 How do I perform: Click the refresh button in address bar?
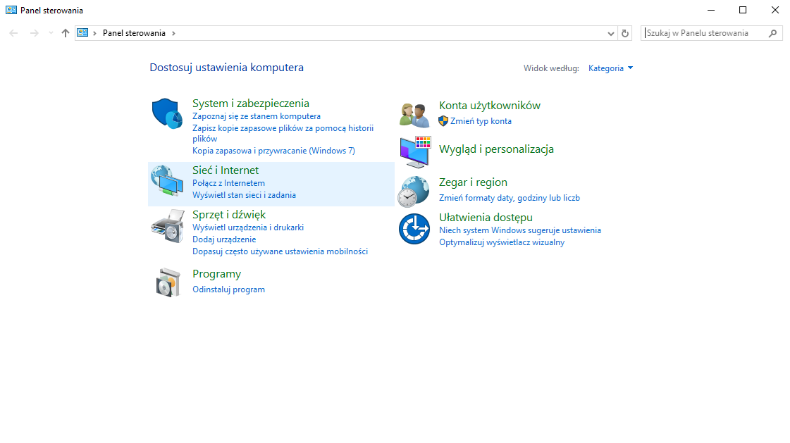click(x=625, y=33)
